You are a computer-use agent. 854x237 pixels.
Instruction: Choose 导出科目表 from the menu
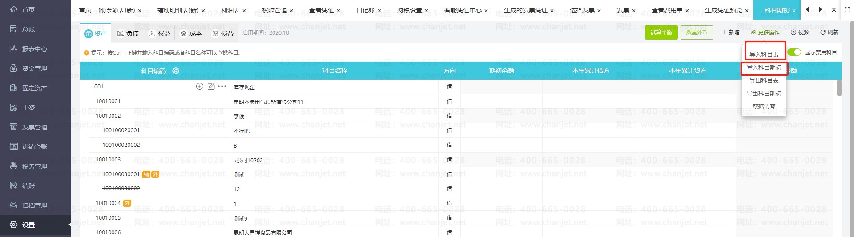click(x=764, y=80)
